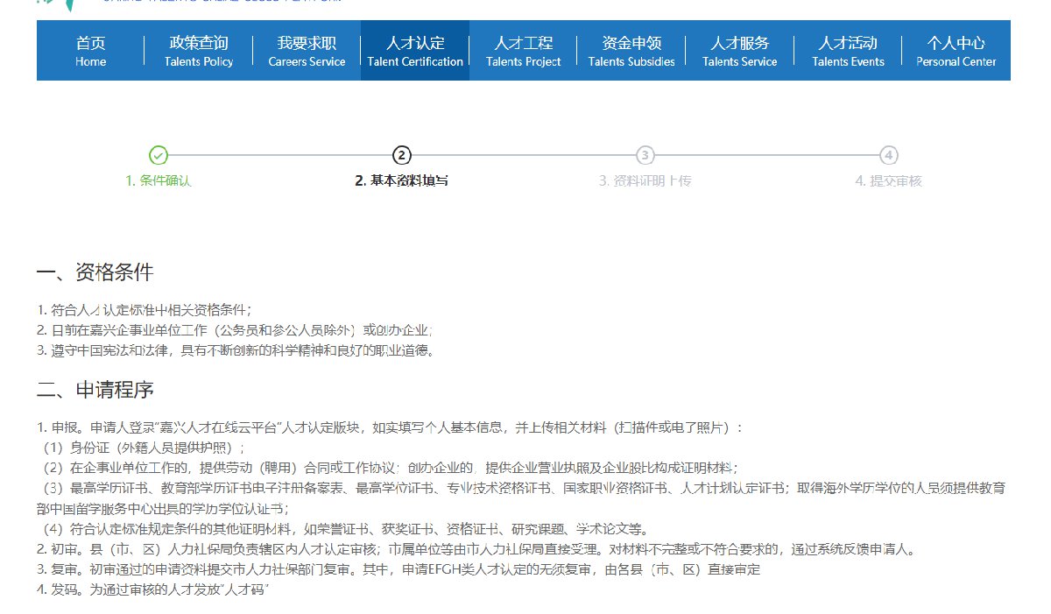Go to 我要求职 Careers Service
Viewport: 1051px width, 614px height.
(x=307, y=51)
